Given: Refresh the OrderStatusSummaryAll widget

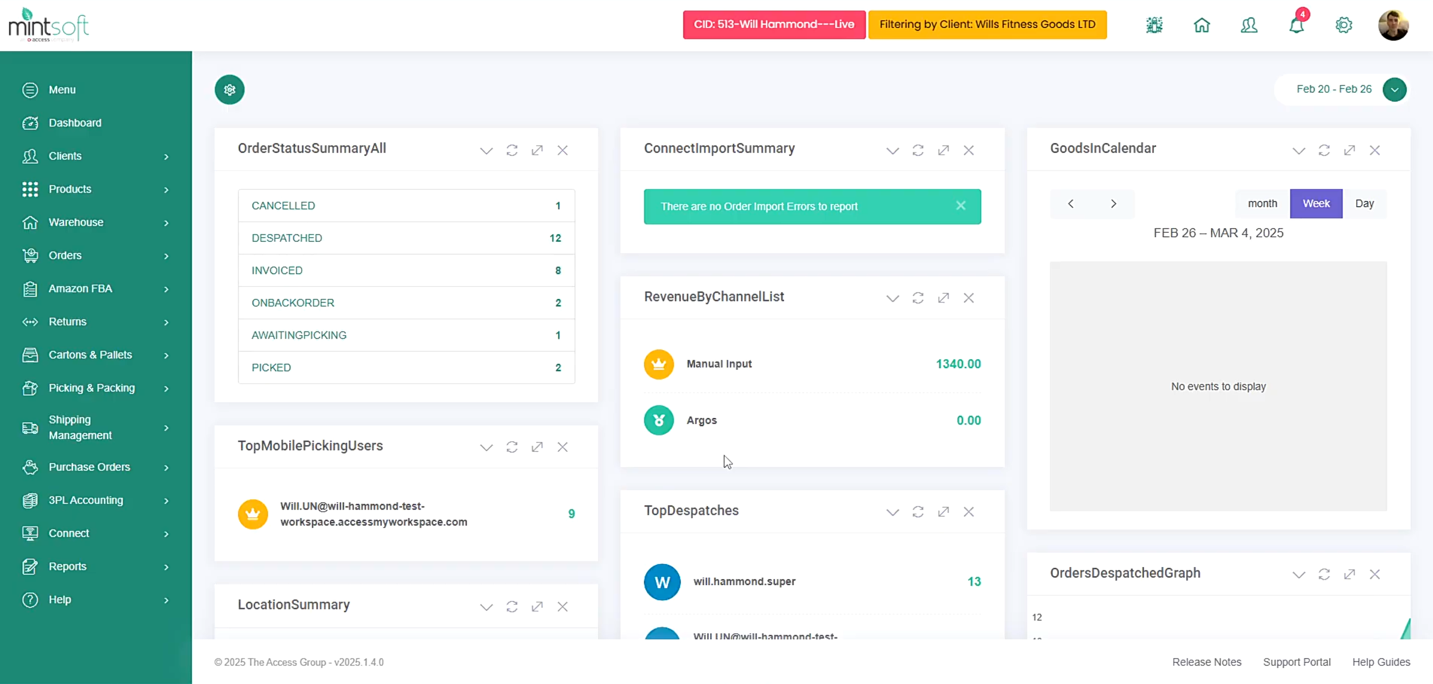Looking at the screenshot, I should click(x=512, y=150).
